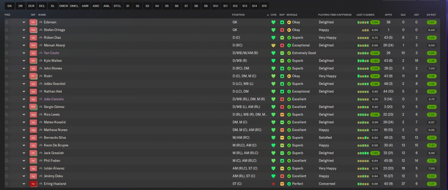Open Yan Couto's player profile
This screenshot has height=190, width=448.
pyautogui.click(x=51, y=53)
